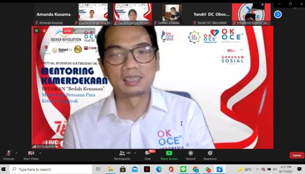The width and height of the screenshot is (305, 174).
Task: Select Amanda Kusuma's participant tile
Action: coord(54,14)
